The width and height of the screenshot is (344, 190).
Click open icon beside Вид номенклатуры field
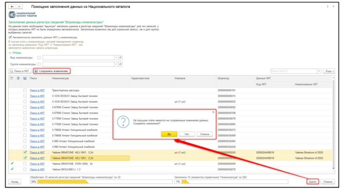pyautogui.click(x=121, y=58)
